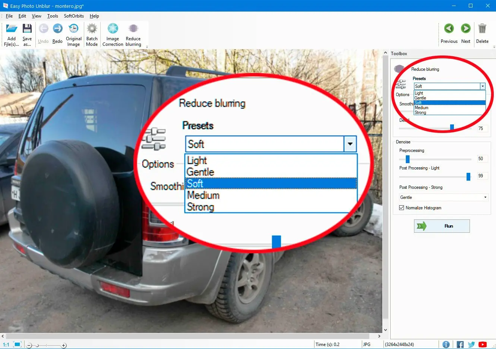Delete the current image with trash icon
The height and width of the screenshot is (349, 496).
tap(482, 29)
